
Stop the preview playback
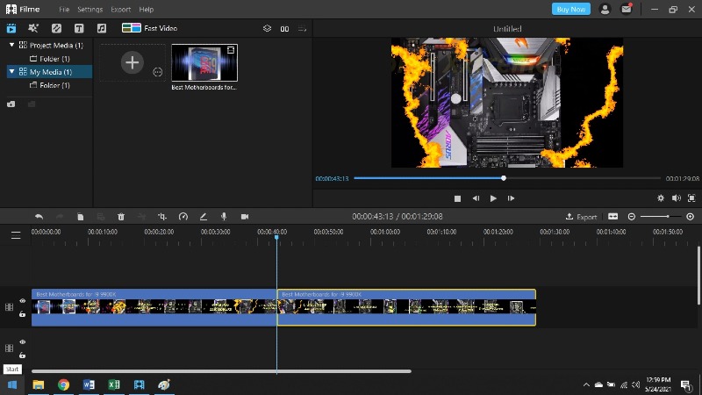(x=457, y=198)
